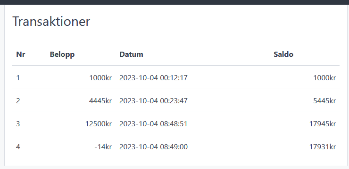Select transaction number 2 cell
Screen dimensions: 349x169
[18, 101]
